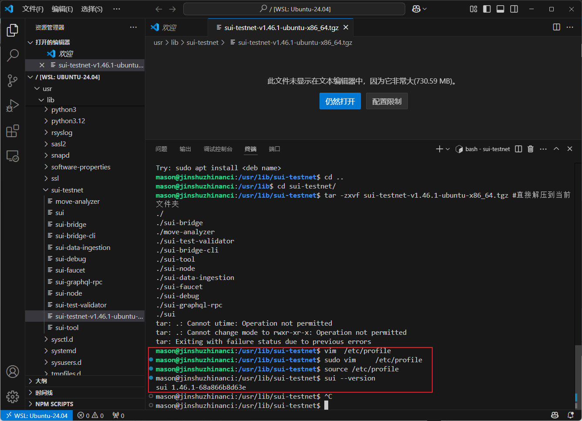Image resolution: width=582 pixels, height=421 pixels.
Task: Collapse the WSL: UBUNTU-24.04 folder section
Action: [x=85, y=77]
